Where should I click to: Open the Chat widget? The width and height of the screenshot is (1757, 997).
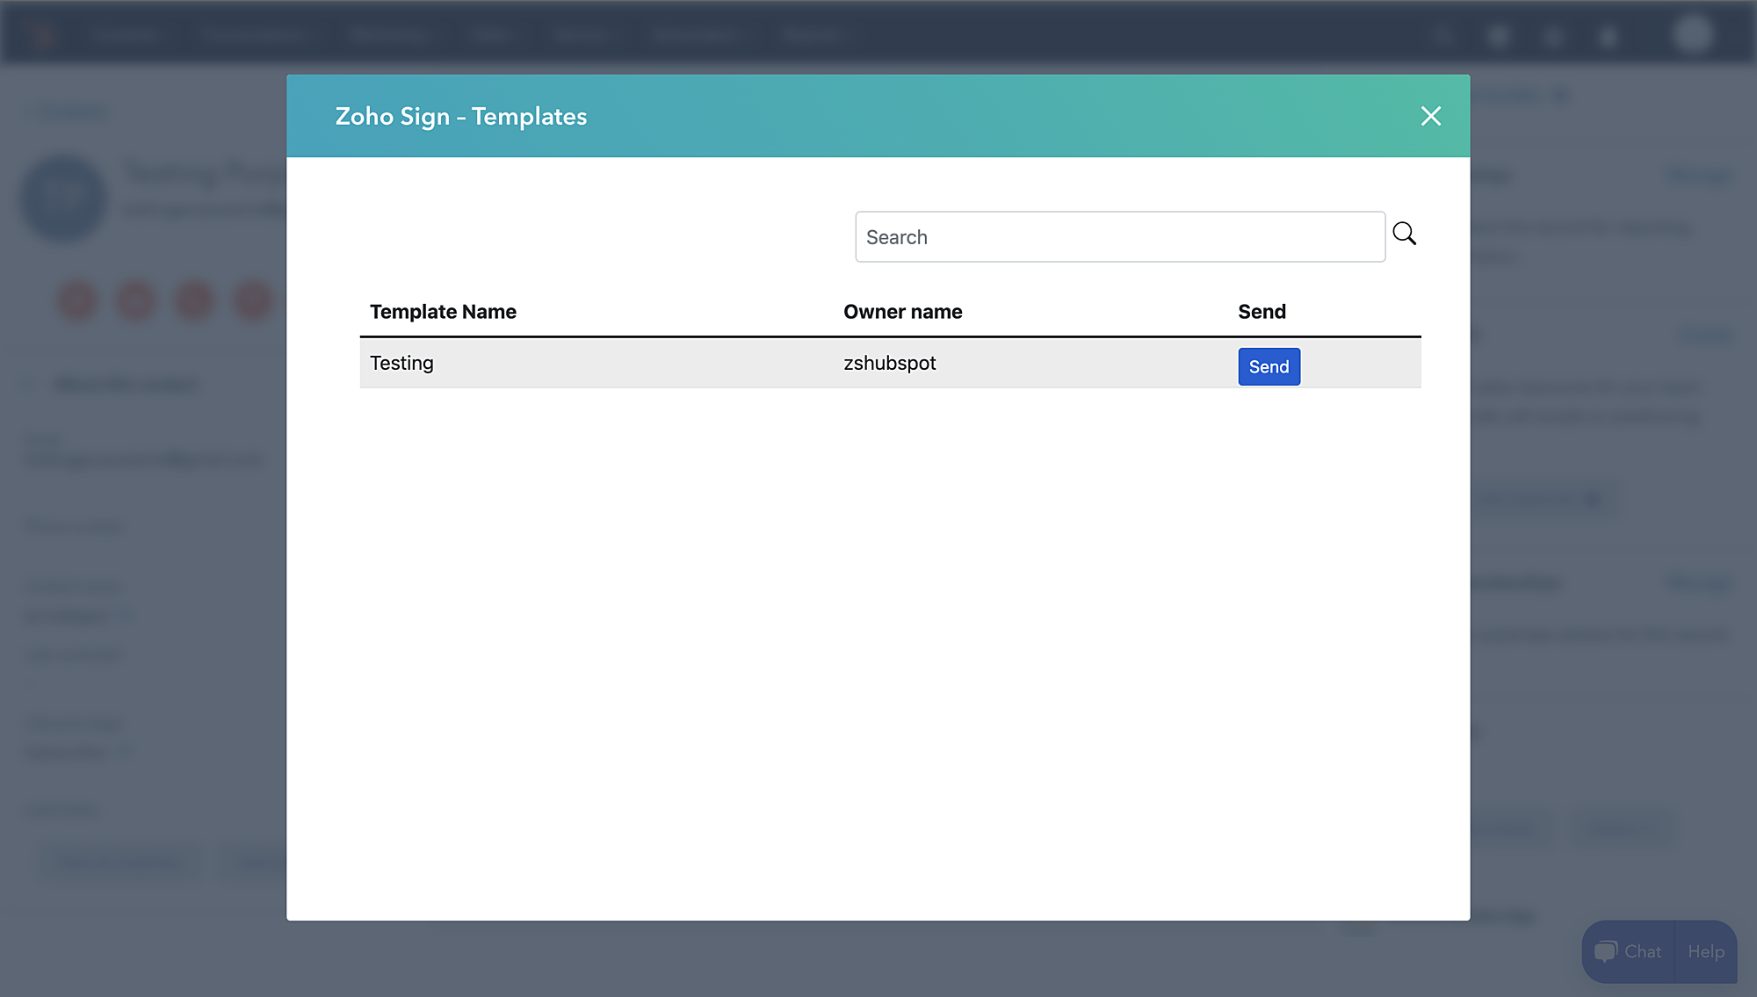pyautogui.click(x=1628, y=951)
